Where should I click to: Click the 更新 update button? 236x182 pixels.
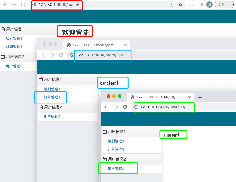pos(224,4)
